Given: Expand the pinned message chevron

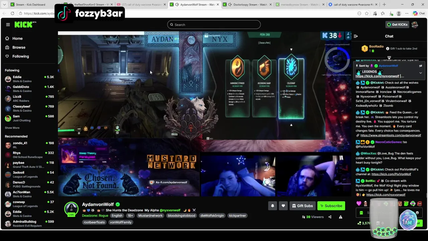Looking at the screenshot, I should click(x=421, y=73).
